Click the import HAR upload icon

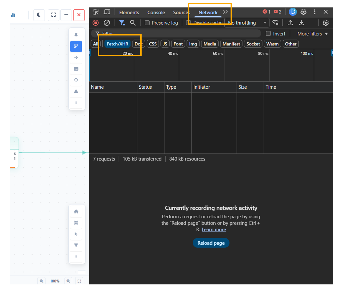290,23
